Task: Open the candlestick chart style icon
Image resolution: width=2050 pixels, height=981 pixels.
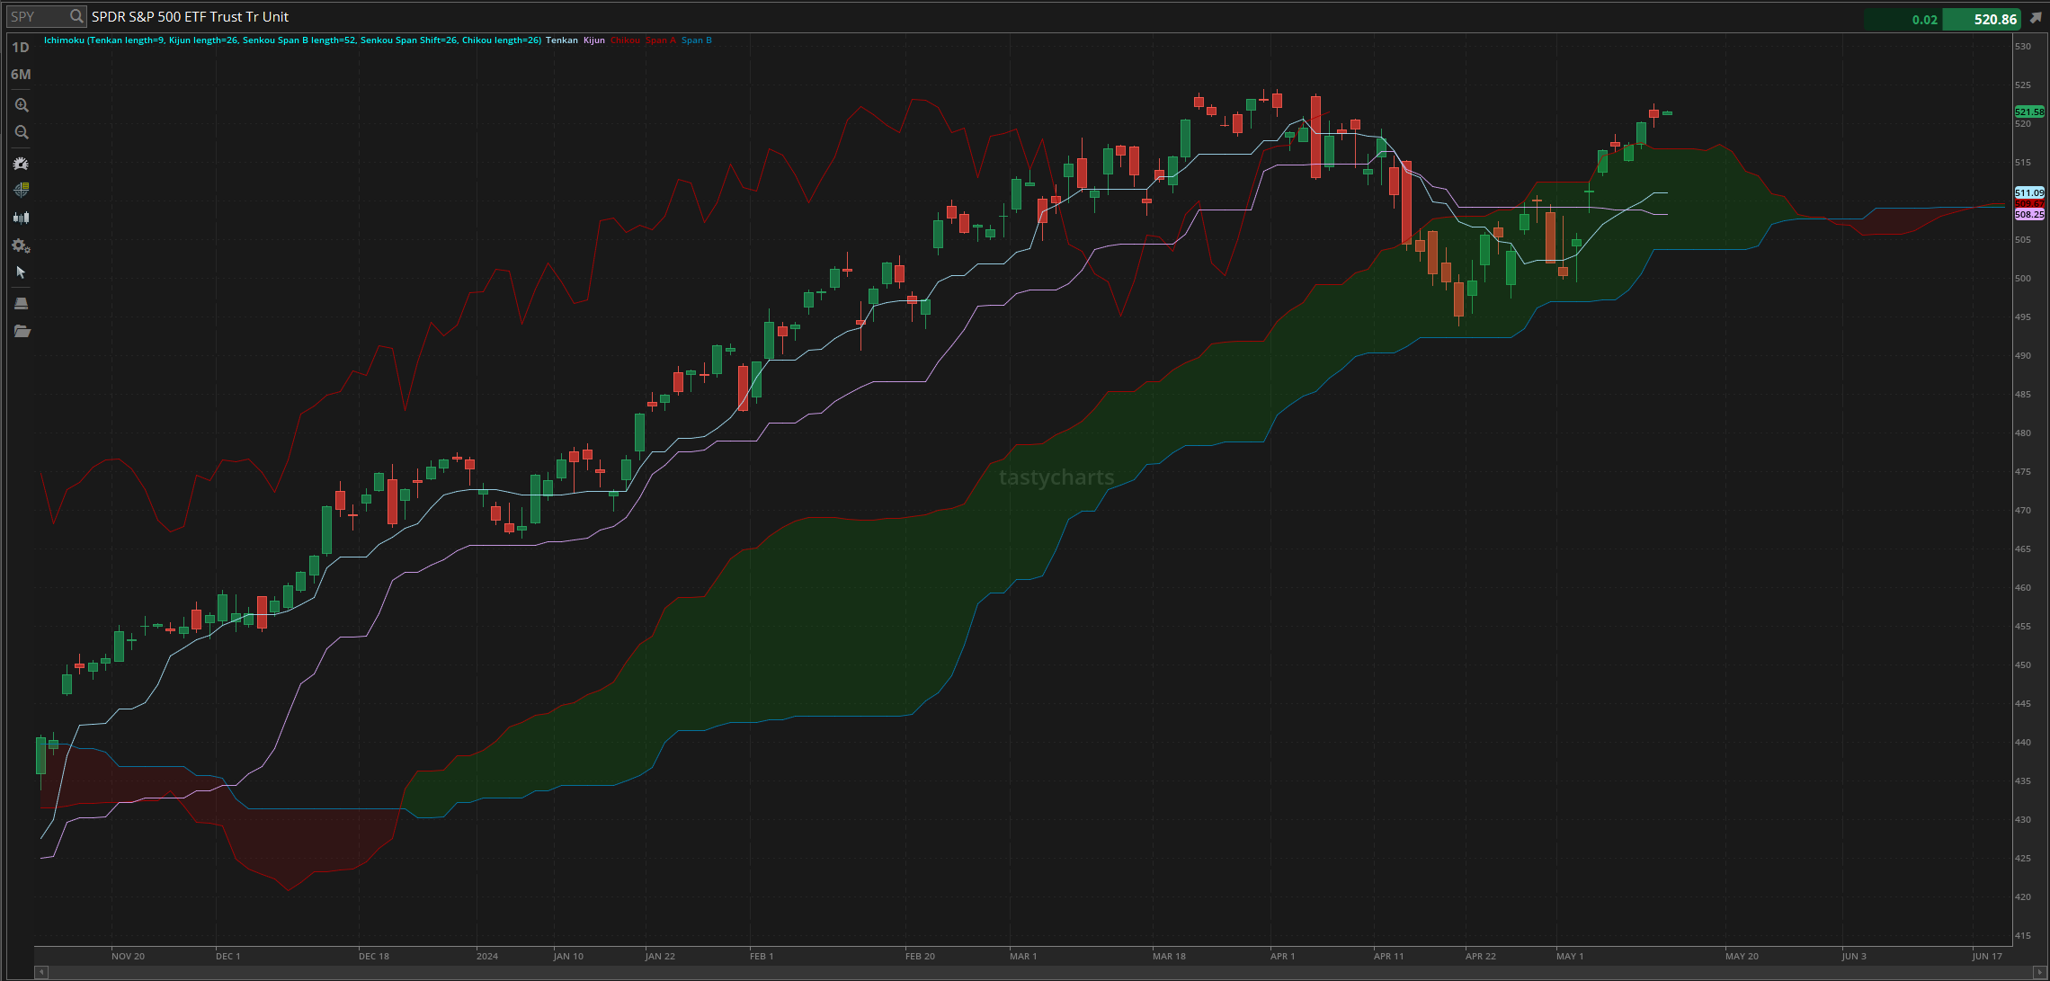Action: (x=22, y=218)
